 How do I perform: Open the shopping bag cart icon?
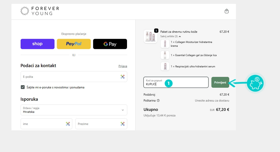point(227,11)
